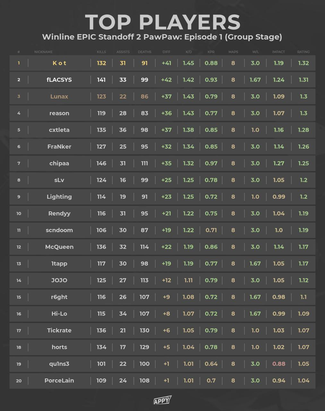Select the nickname r6ght
This screenshot has width=325, height=411.
[x=59, y=297]
